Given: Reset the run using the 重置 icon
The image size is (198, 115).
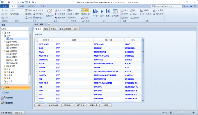Looking at the screenshot, I should [107, 11].
